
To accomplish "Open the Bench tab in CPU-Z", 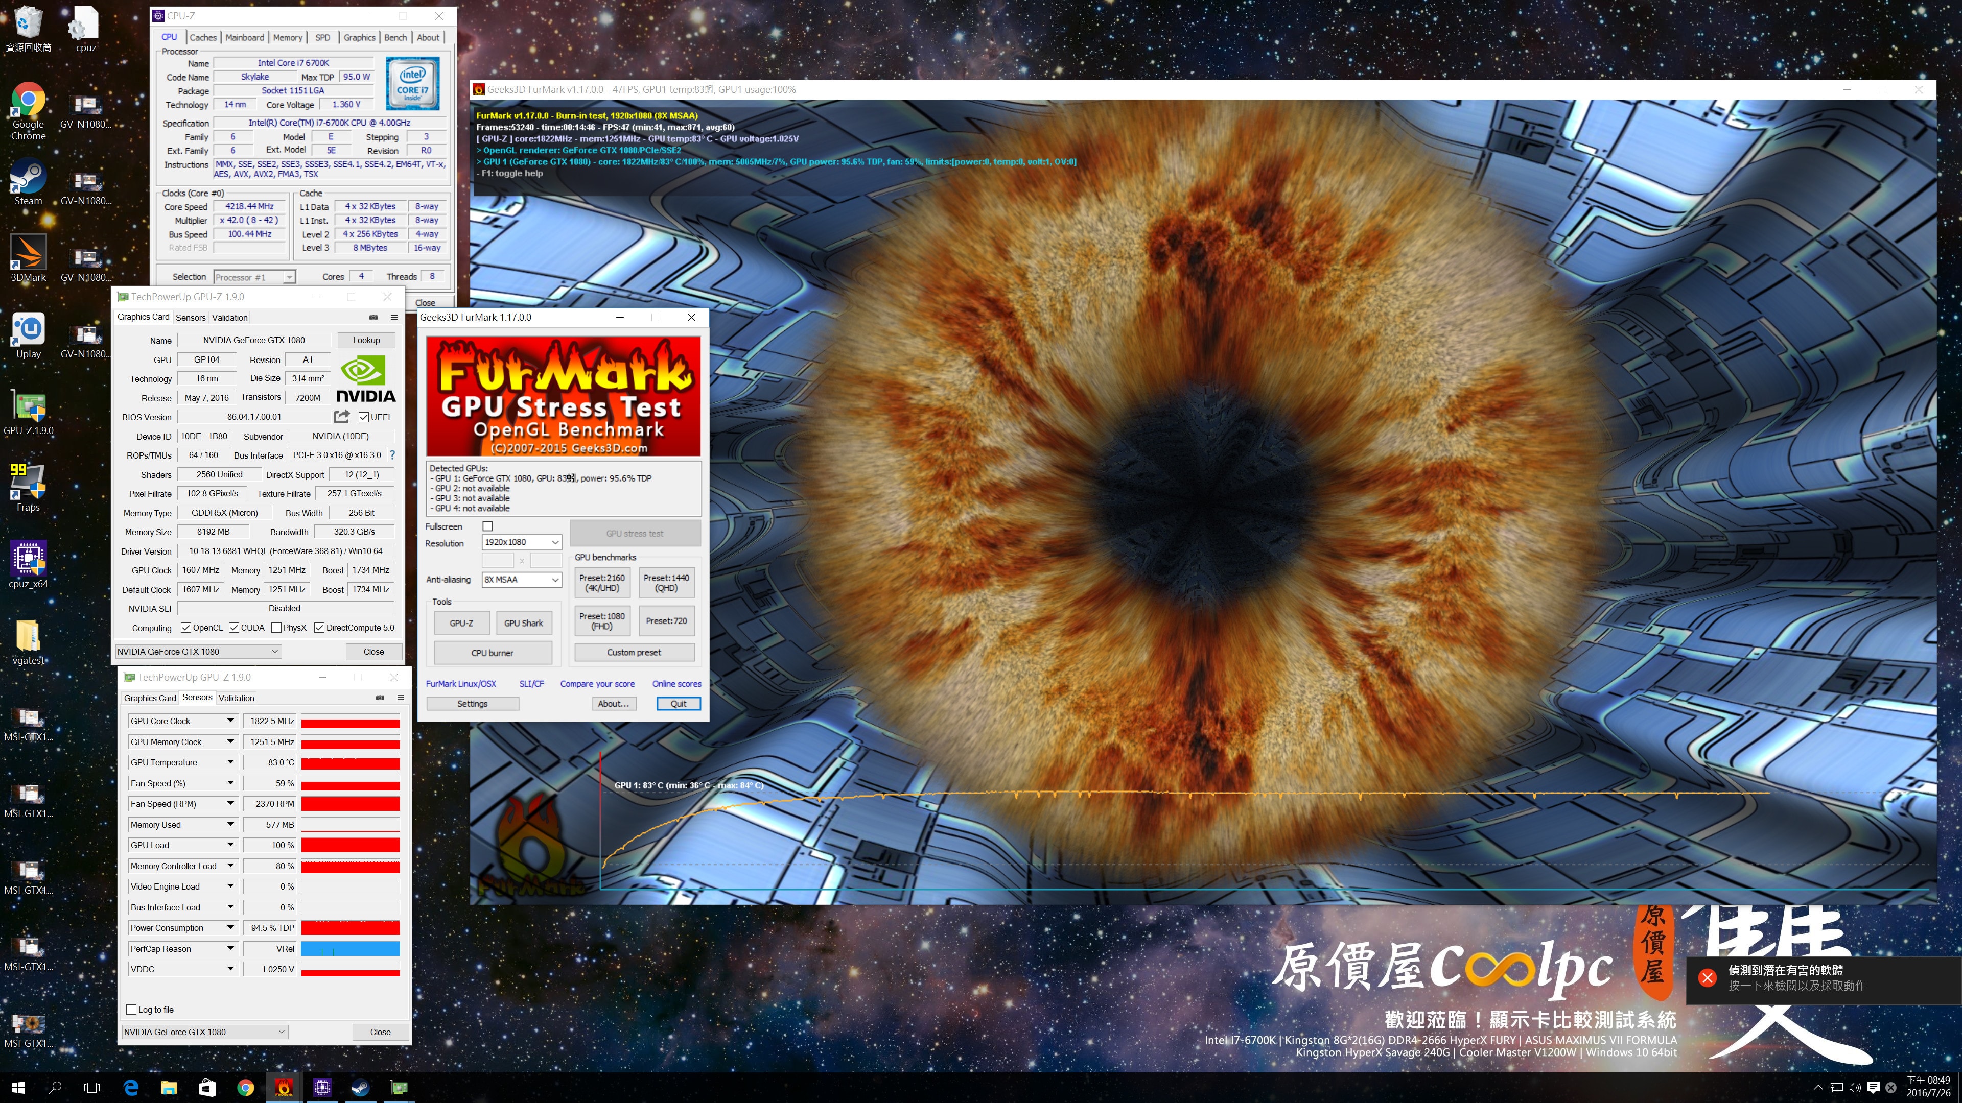I will (395, 37).
